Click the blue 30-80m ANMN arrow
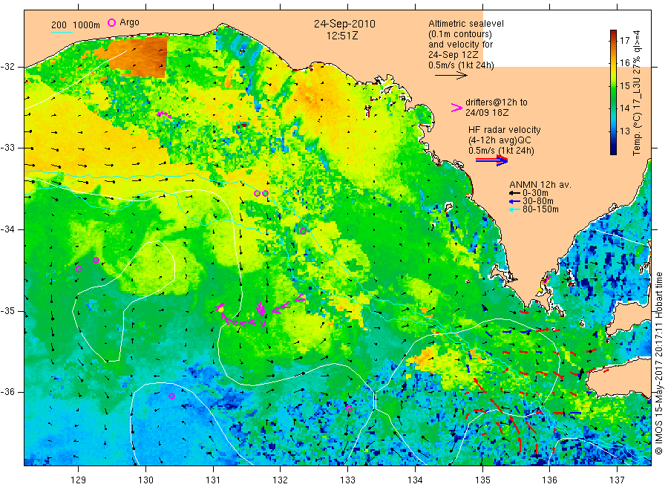This screenshot has height=490, width=668. click(x=514, y=201)
